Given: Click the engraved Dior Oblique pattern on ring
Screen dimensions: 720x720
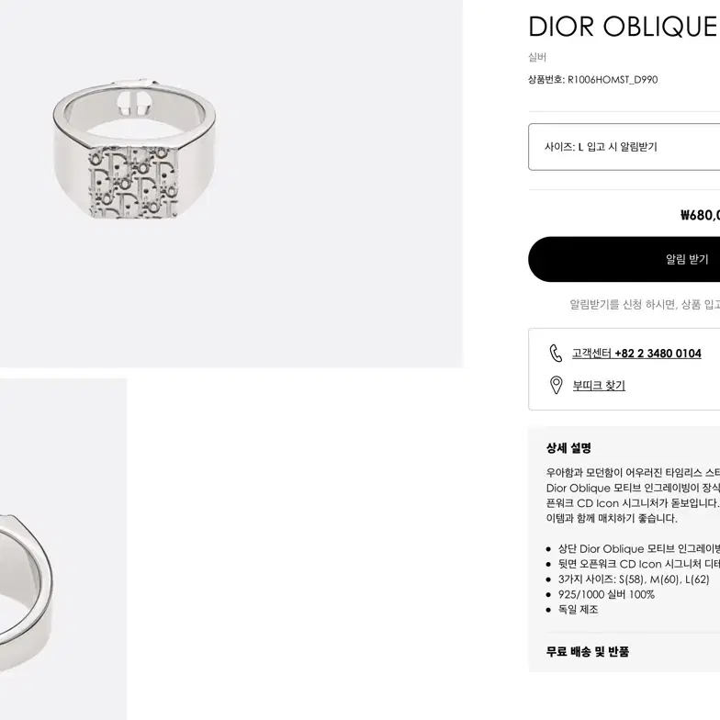Looking at the screenshot, I should pos(132,182).
